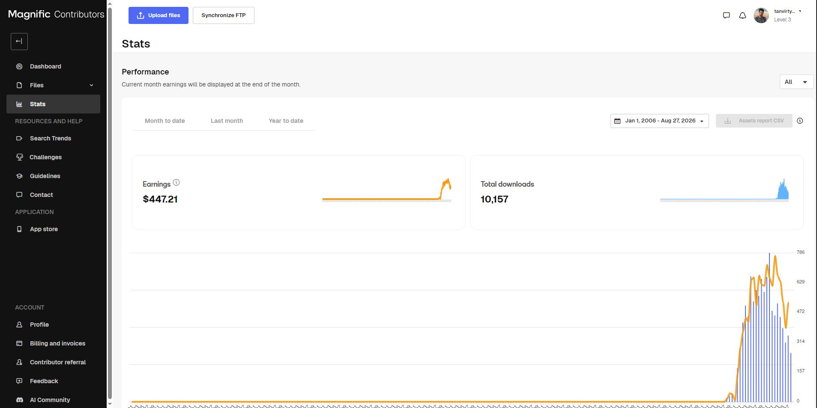This screenshot has width=817, height=408.
Task: Select the Year to date tab
Action: pyautogui.click(x=286, y=121)
